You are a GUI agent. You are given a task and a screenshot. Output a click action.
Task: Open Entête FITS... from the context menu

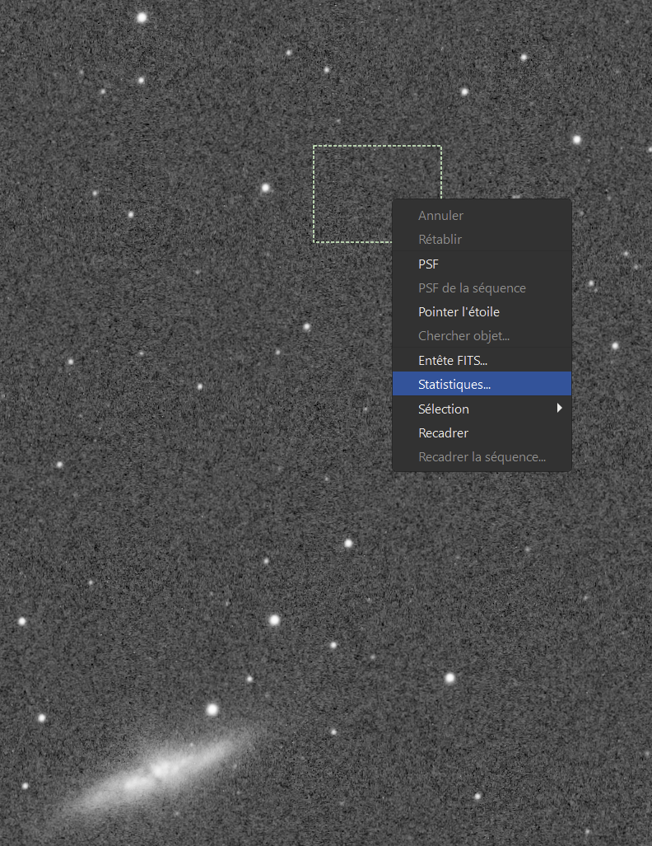(x=482, y=360)
